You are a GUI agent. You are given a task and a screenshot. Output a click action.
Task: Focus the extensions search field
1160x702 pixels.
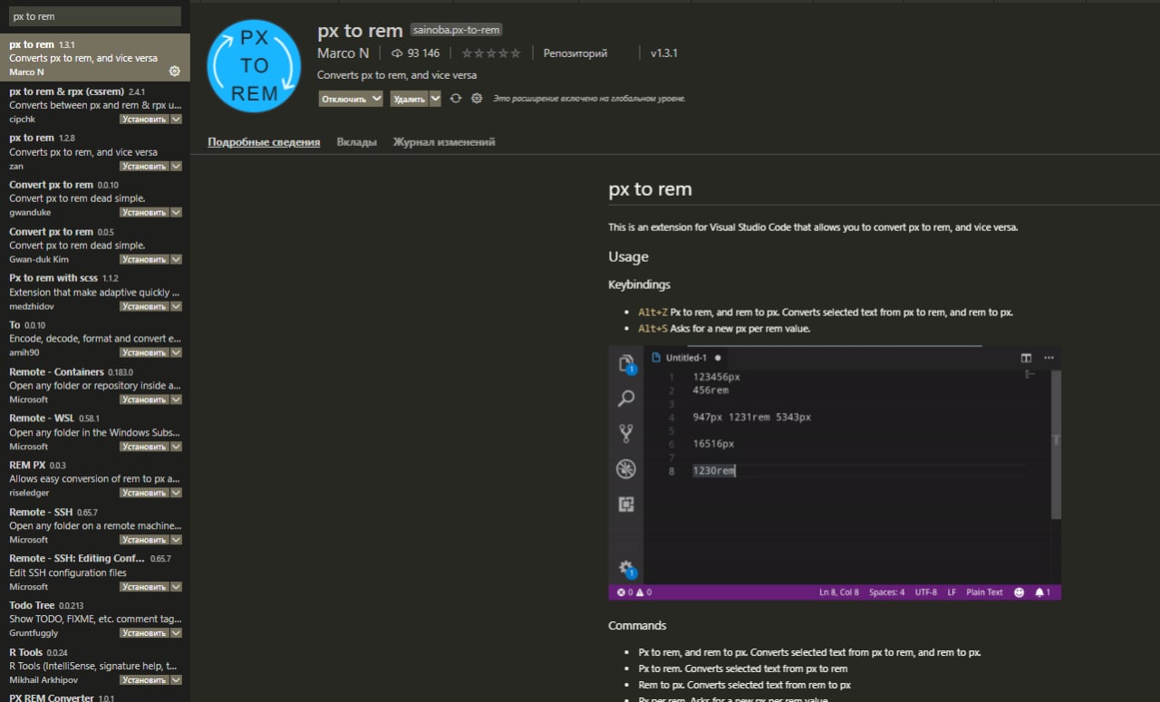point(95,16)
